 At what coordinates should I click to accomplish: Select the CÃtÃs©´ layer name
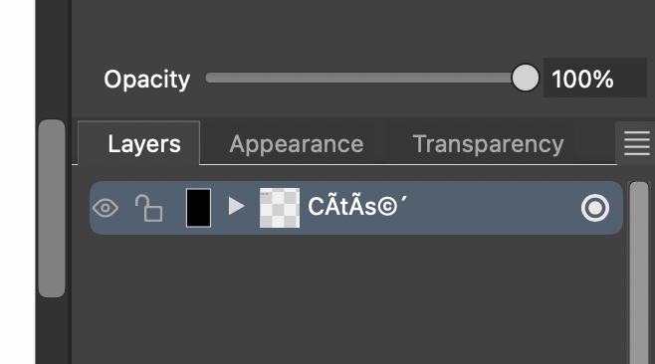(x=357, y=206)
